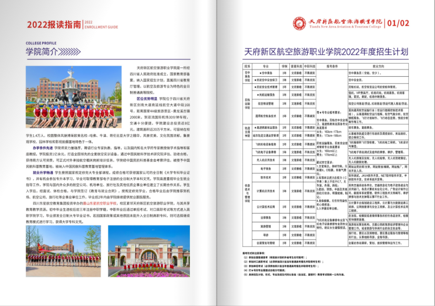Select the "无人机应用技术" major cell
The height and width of the screenshot is (306, 435).
click(266, 160)
